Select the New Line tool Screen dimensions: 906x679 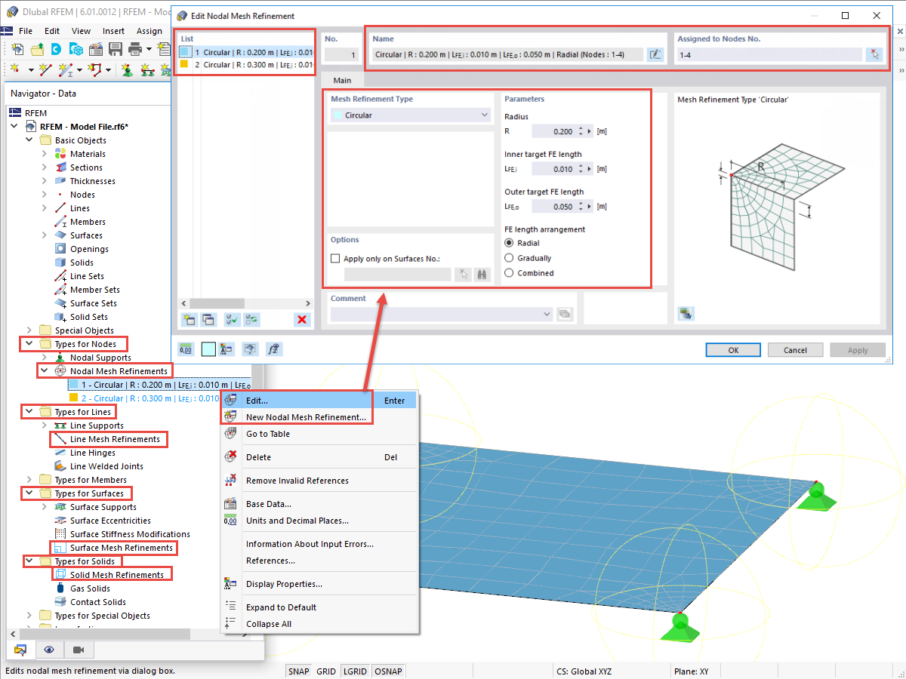pos(45,69)
